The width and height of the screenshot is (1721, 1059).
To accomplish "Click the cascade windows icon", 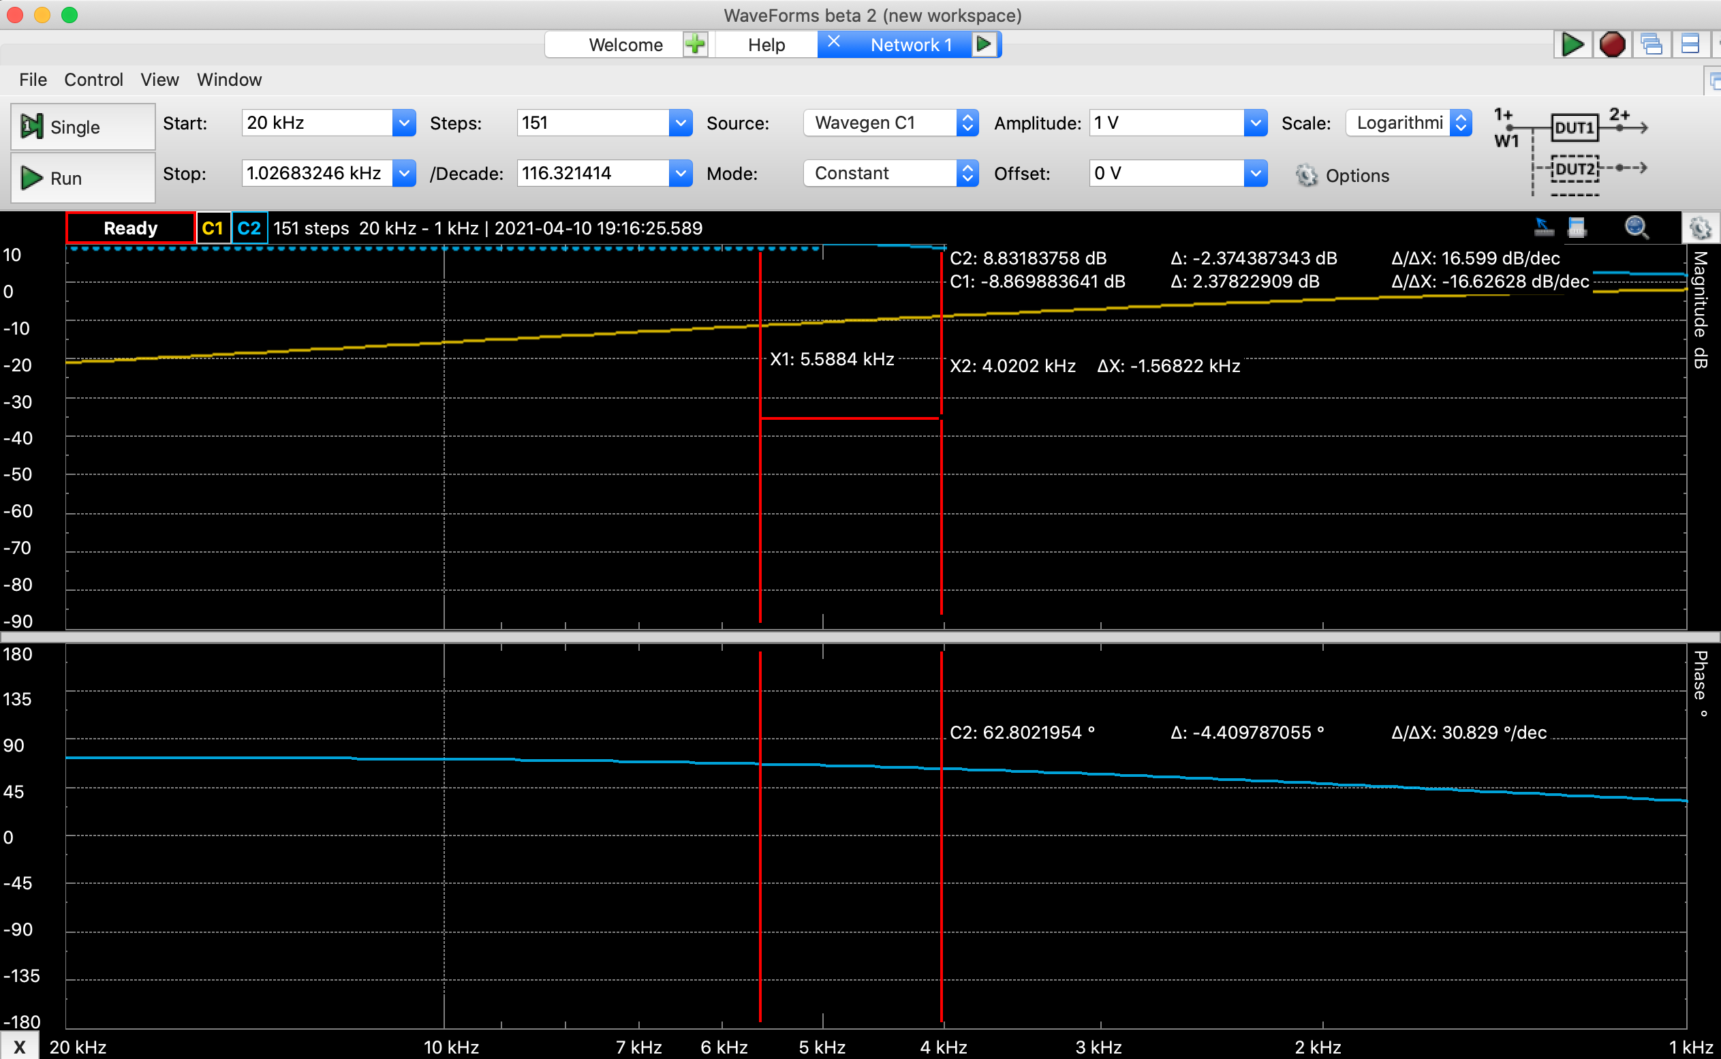I will coord(1651,44).
